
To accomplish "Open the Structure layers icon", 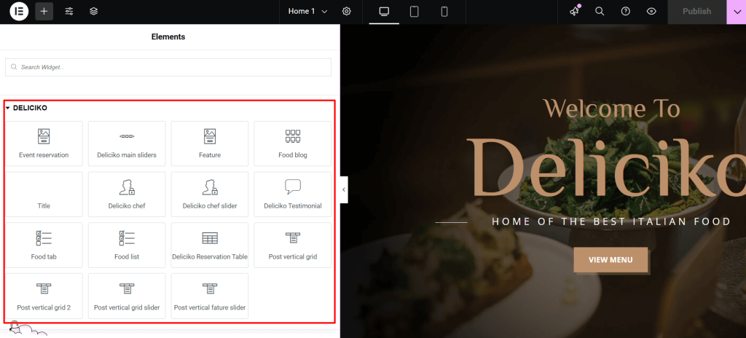I will pyautogui.click(x=94, y=12).
